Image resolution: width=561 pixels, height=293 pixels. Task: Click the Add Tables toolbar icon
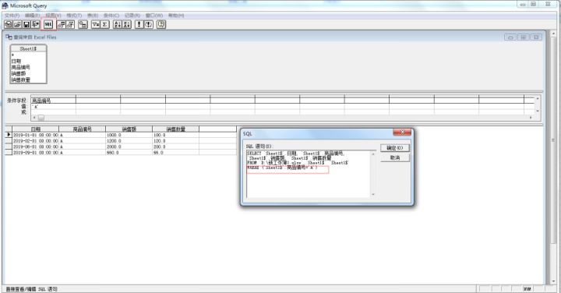pyautogui.click(x=83, y=24)
